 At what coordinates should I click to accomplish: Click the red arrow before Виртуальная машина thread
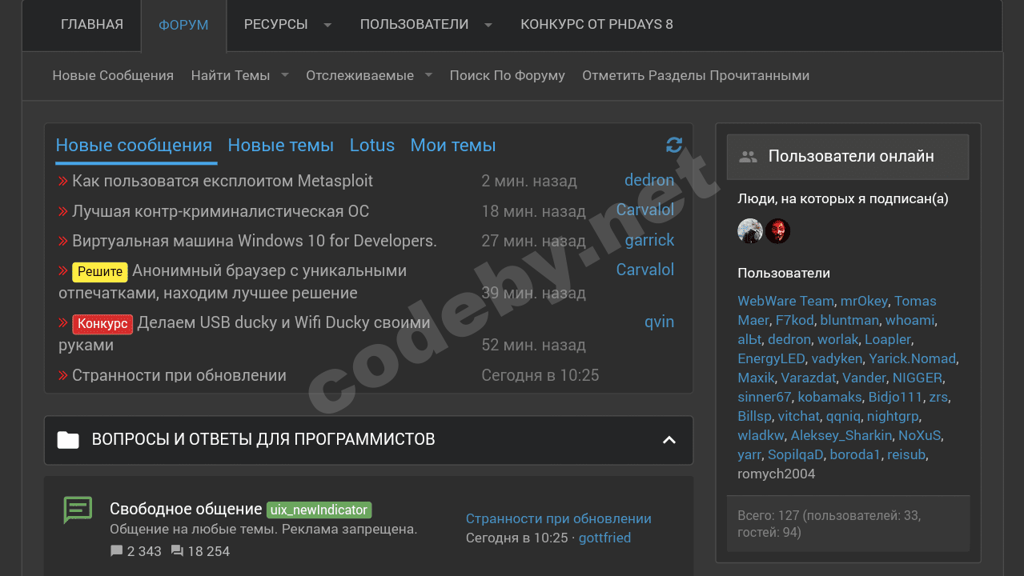pyautogui.click(x=63, y=242)
